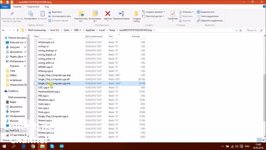Click the Pin to Quick access icon

[12, 14]
